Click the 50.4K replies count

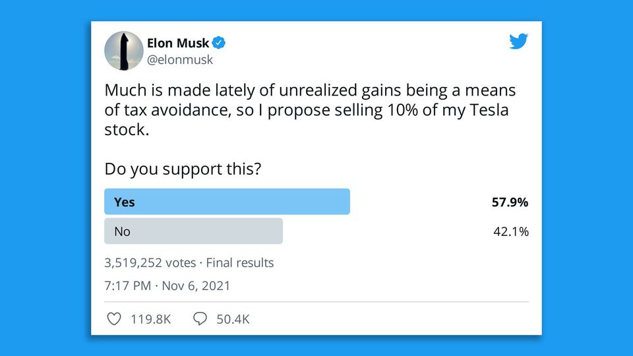tap(233, 319)
